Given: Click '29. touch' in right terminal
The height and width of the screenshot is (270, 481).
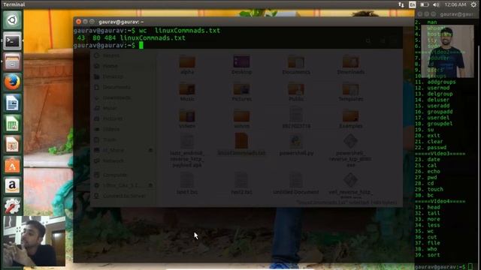Looking at the screenshot, I should click(429, 189).
